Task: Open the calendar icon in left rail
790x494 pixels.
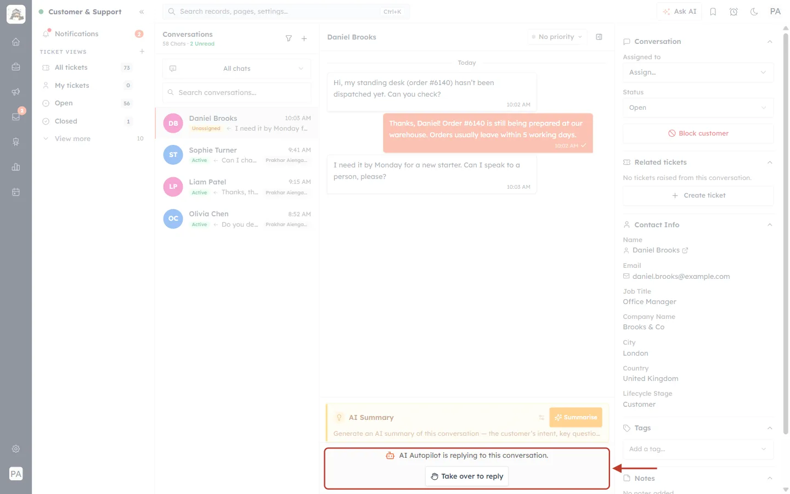Action: (x=16, y=192)
